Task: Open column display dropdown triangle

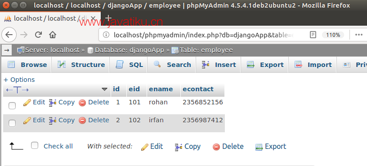Action: click(x=105, y=89)
